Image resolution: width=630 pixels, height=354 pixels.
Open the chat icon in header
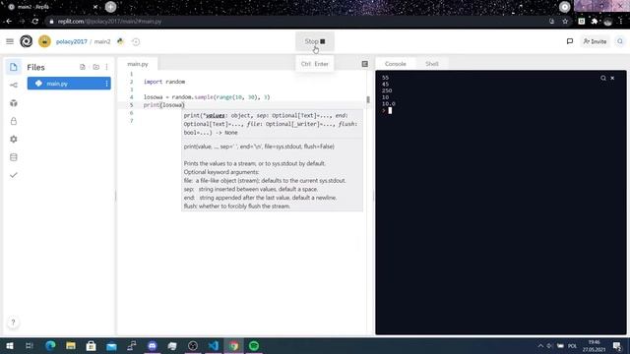pos(570,41)
